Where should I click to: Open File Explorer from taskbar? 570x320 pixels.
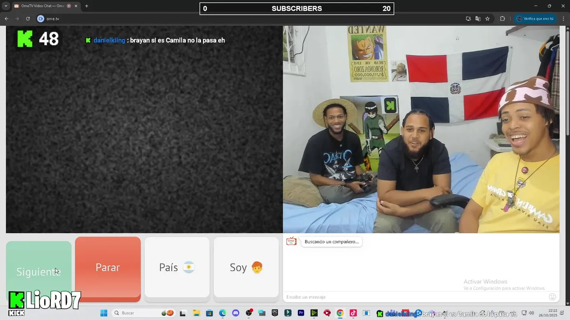[196, 313]
